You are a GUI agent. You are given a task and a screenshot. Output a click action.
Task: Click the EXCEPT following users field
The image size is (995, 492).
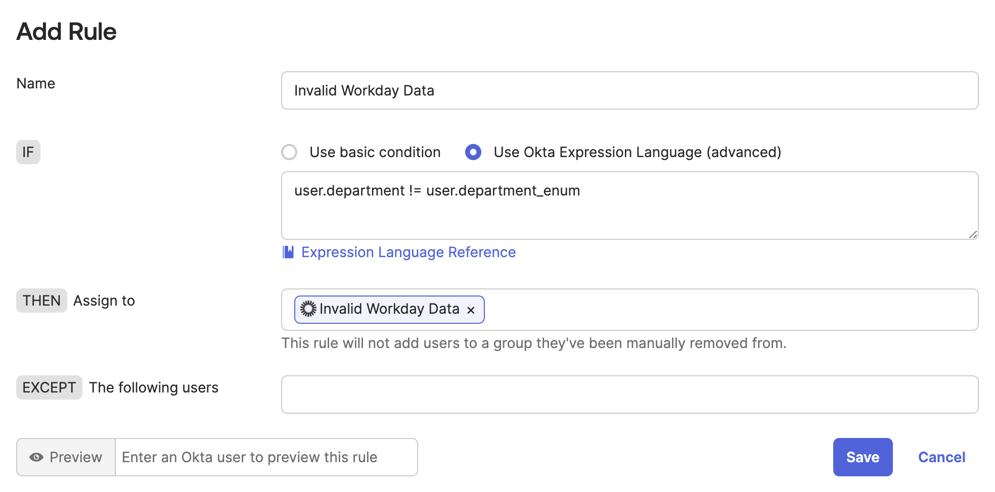pos(629,395)
